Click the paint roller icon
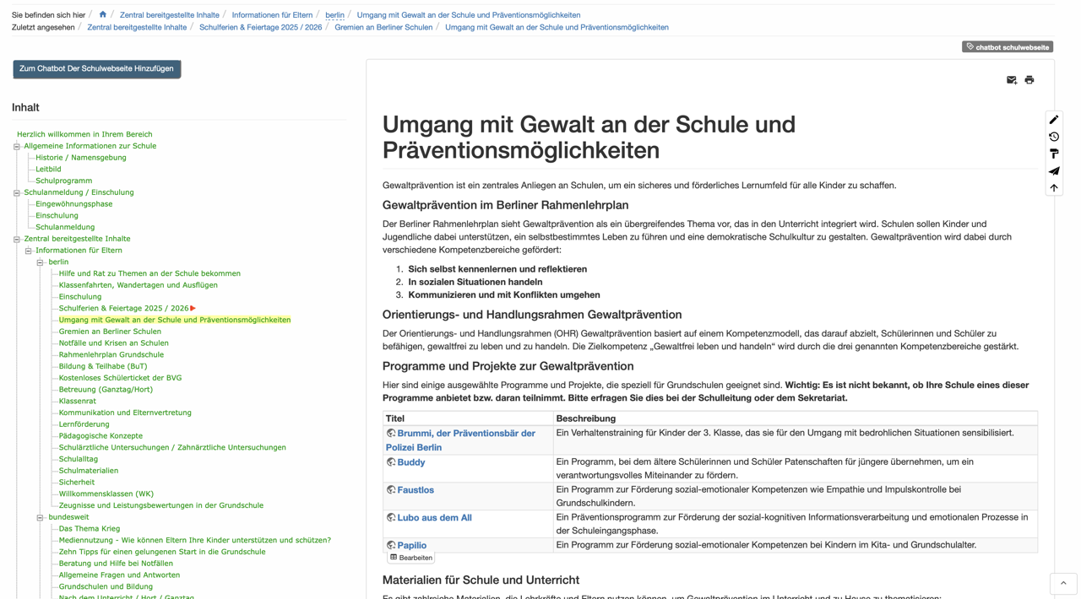 tap(1054, 154)
